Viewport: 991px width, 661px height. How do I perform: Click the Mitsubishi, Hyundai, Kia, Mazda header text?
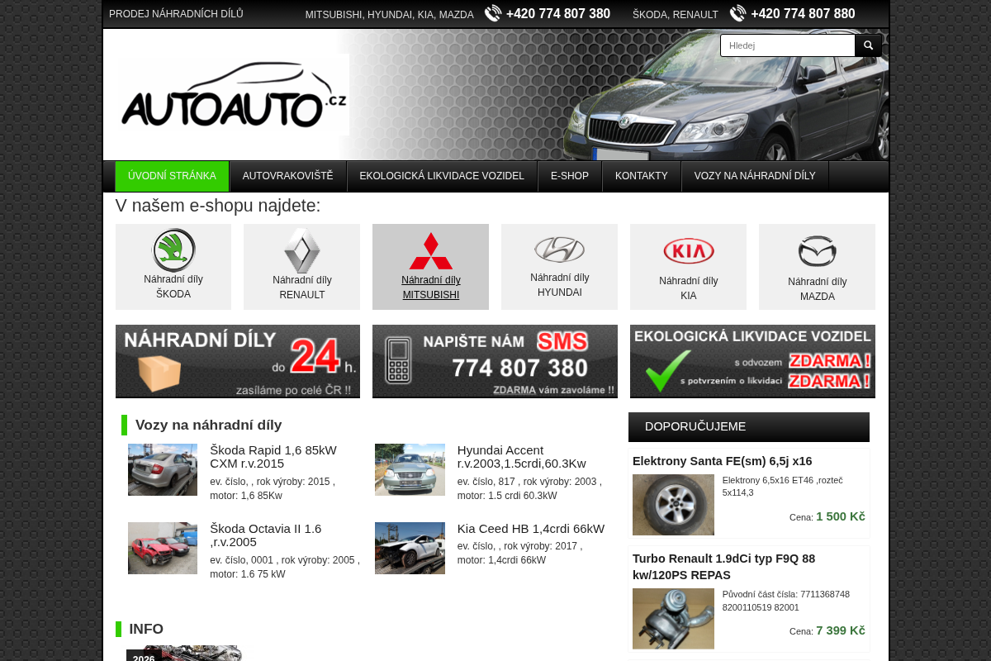(x=390, y=15)
